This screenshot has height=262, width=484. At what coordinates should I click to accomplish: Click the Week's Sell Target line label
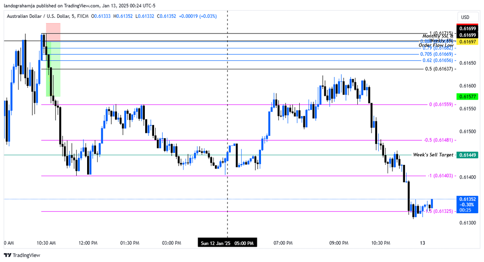click(x=433, y=155)
